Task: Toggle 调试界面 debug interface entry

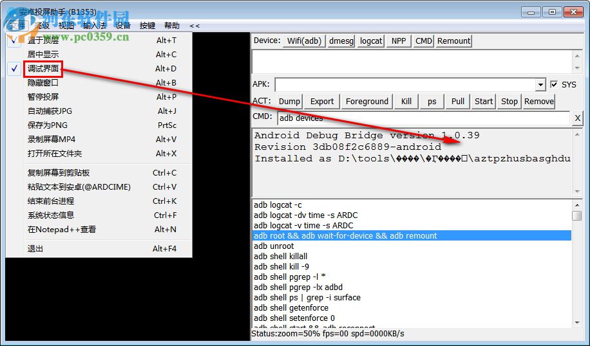Action: (99, 69)
